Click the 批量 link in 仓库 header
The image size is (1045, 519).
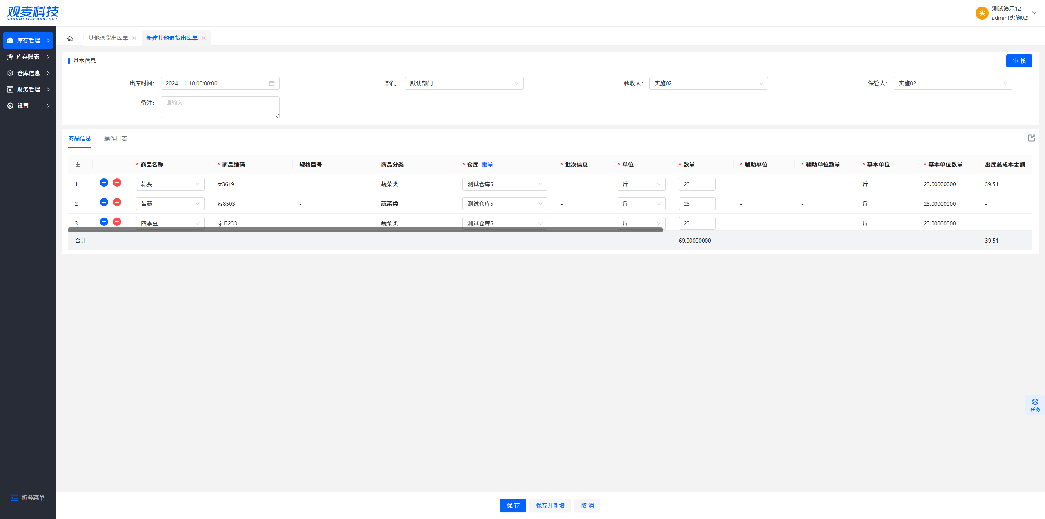tap(487, 165)
